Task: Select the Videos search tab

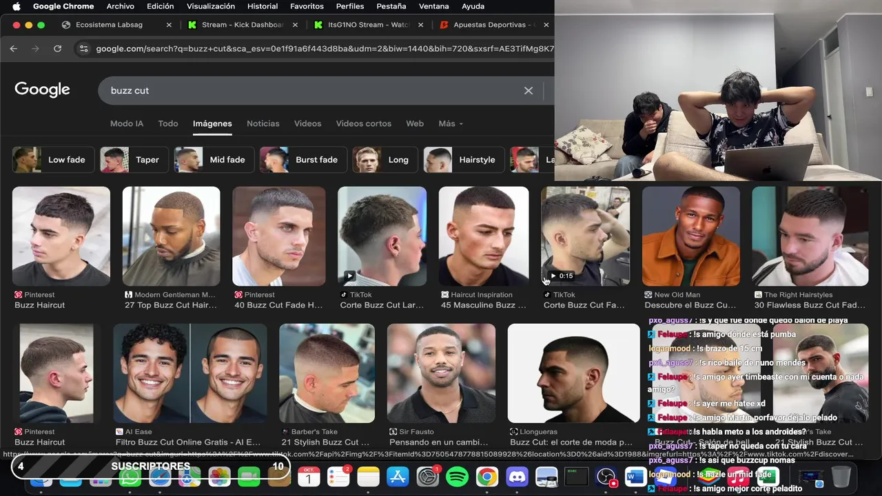Action: click(308, 123)
